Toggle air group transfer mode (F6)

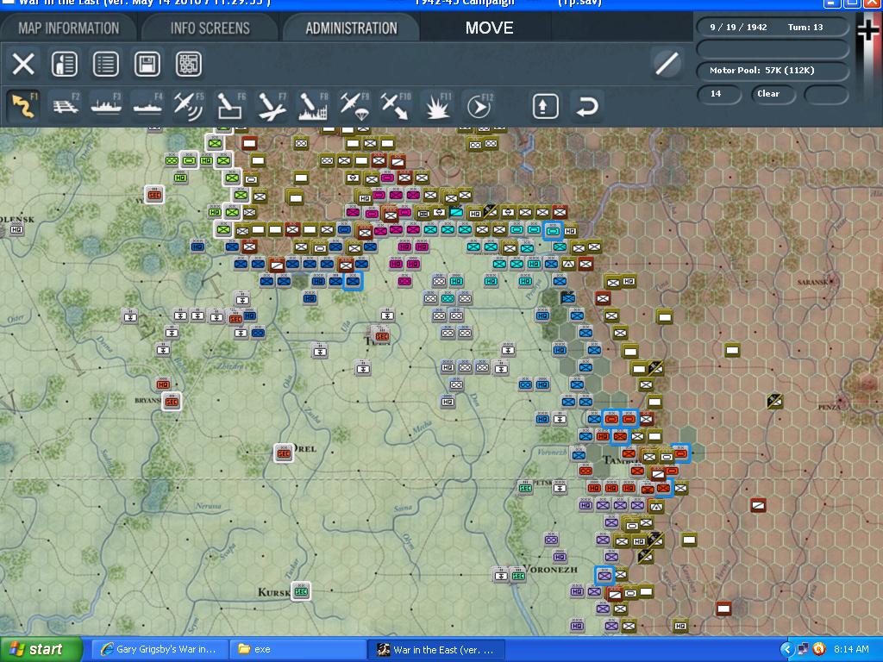230,105
